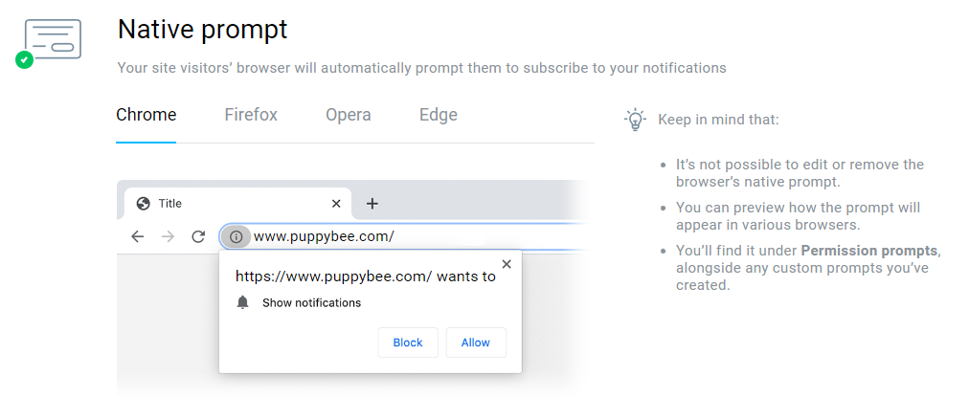Viewport: 969px width, 398px height.
Task: Open a new tab with plus icon
Action: coord(372,204)
